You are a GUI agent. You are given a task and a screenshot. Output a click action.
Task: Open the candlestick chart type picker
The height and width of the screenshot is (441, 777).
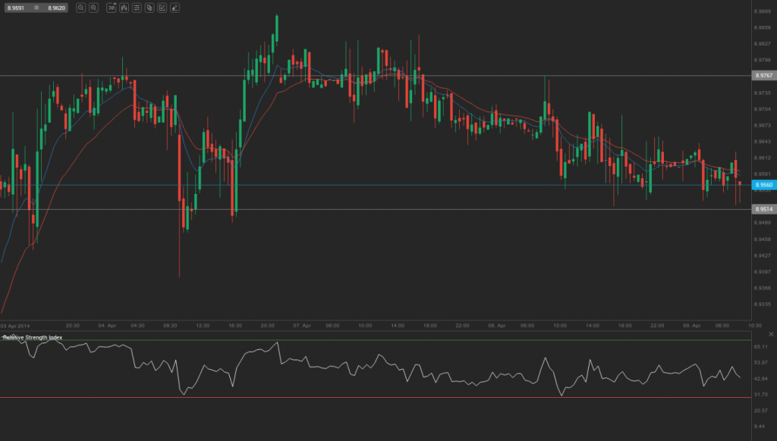[x=123, y=8]
